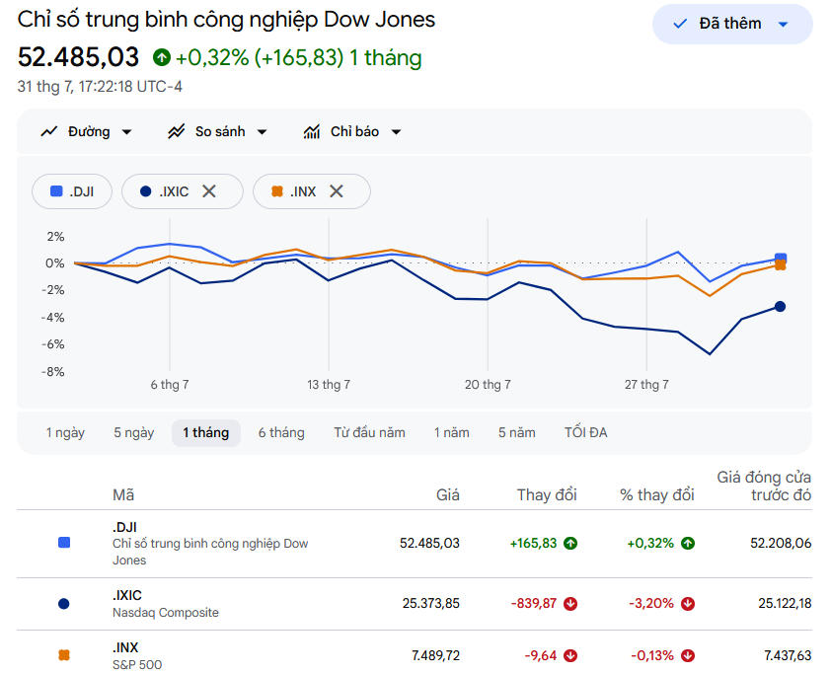
Task: Click up arrow icon next to +0,32% in table
Action: point(688,543)
